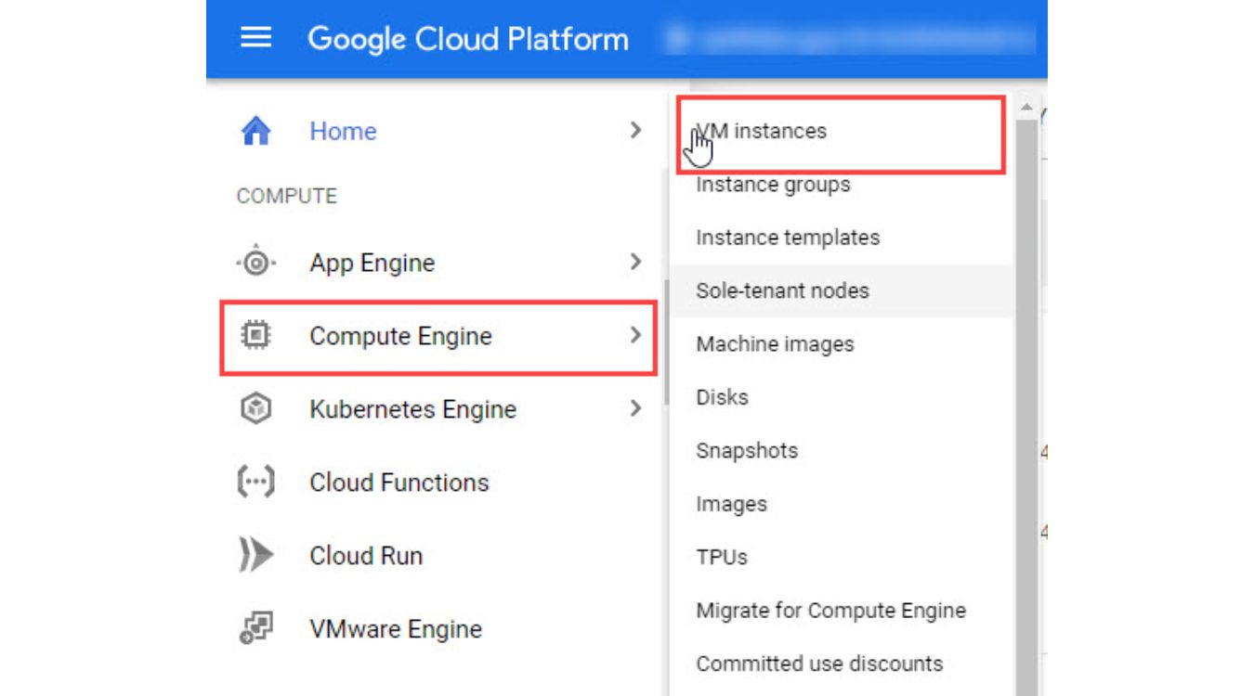The height and width of the screenshot is (696, 1254).
Task: Click the submenu scrollbar up arrow
Action: tap(1026, 107)
